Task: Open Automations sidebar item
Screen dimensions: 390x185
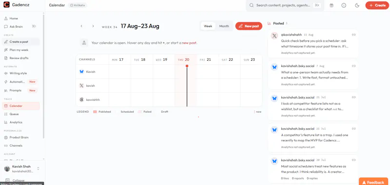Action: tap(20, 82)
